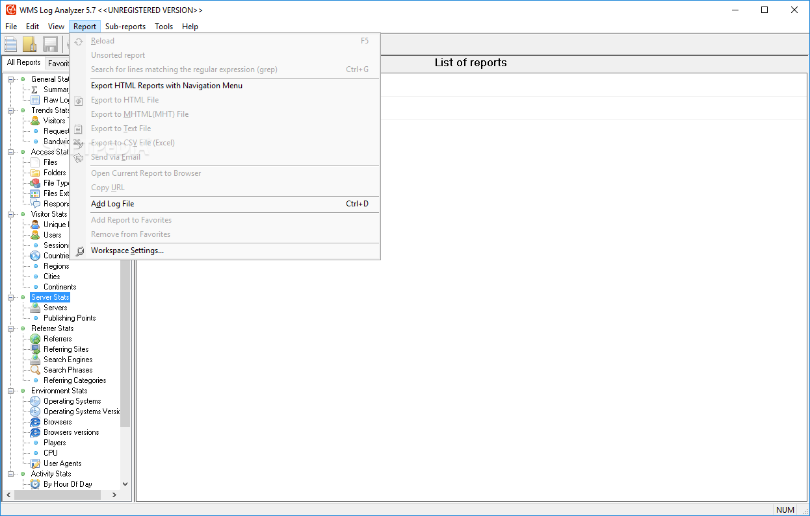This screenshot has height=516, width=810.
Task: Click the User Agents icon
Action: click(35, 463)
